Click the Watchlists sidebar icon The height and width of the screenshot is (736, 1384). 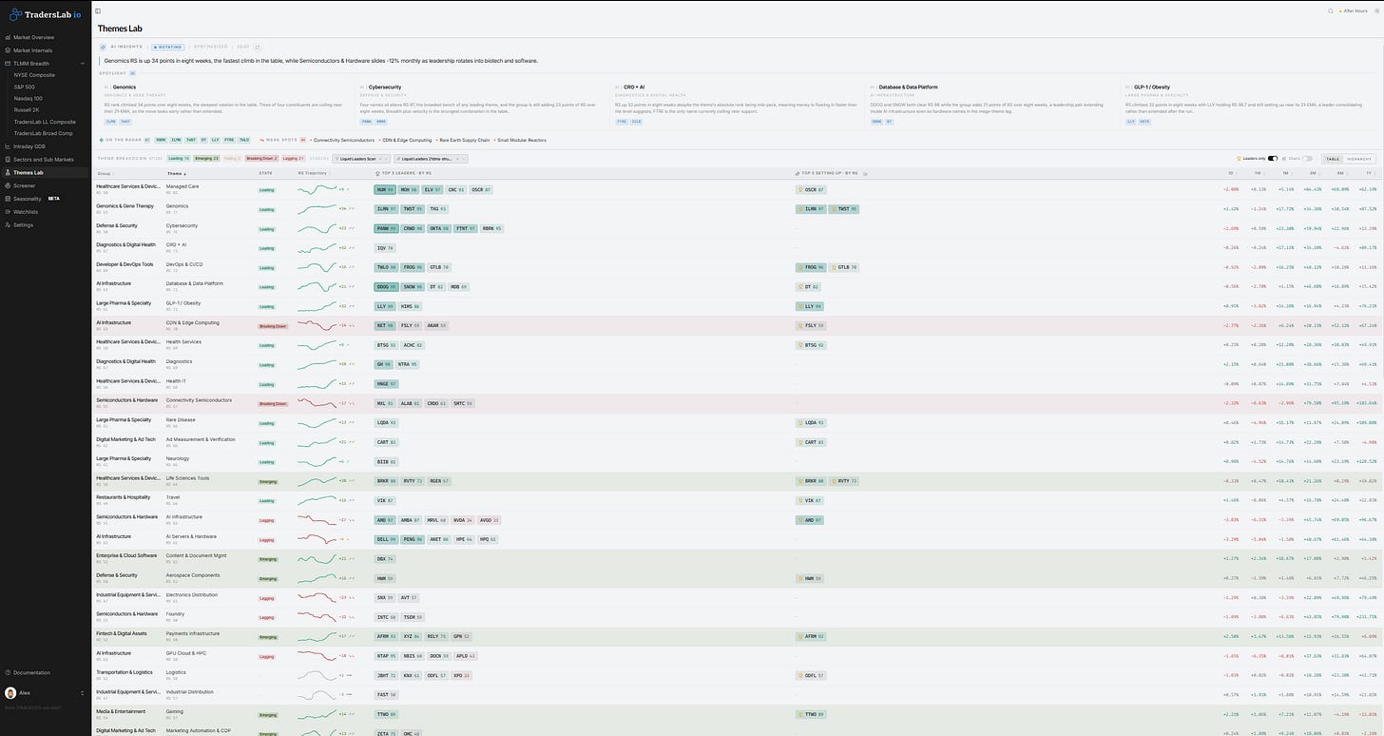click(x=8, y=211)
